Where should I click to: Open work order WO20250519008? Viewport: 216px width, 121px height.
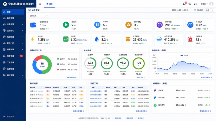(x=96, y=102)
